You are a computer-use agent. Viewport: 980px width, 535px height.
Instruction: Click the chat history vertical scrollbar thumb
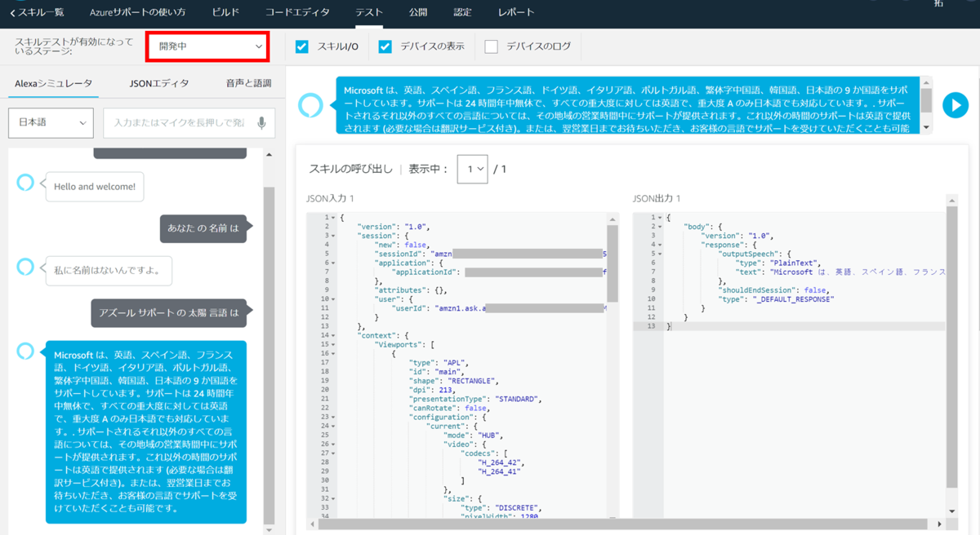click(269, 355)
